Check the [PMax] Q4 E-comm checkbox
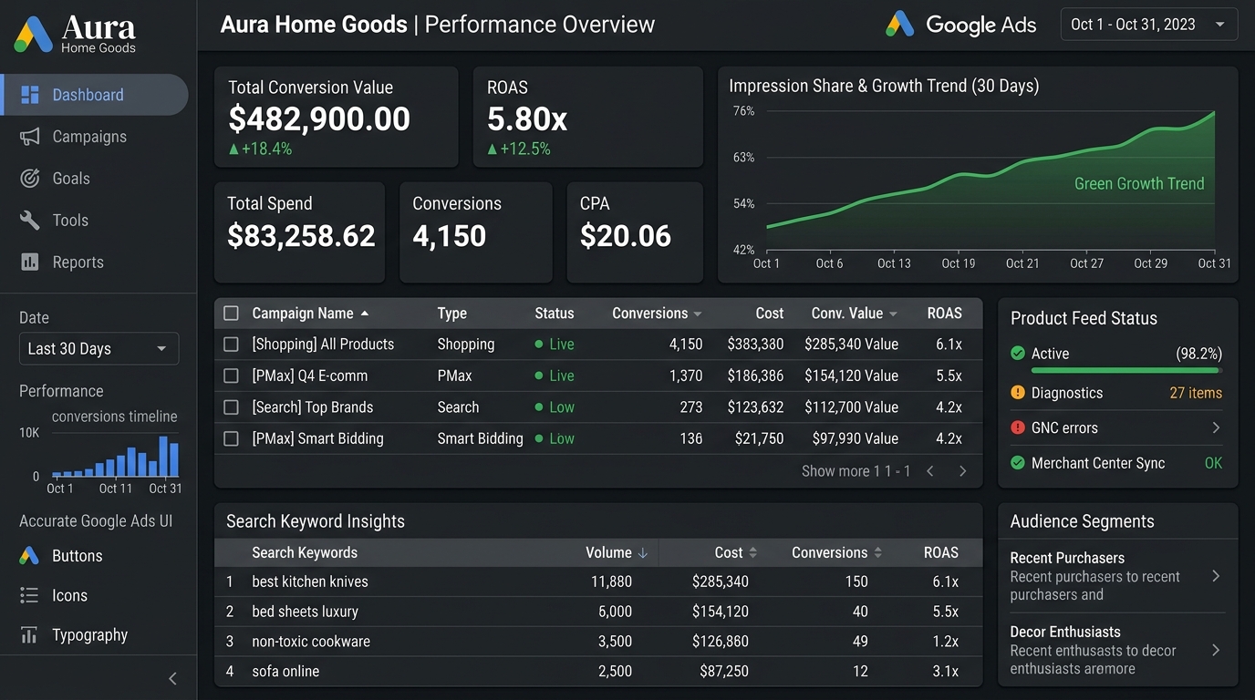 [x=232, y=376]
